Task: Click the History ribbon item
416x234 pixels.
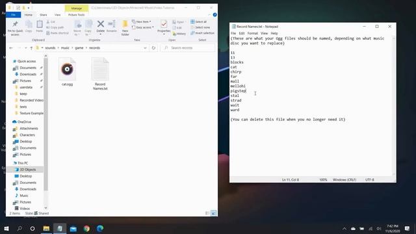Action: coord(179,34)
